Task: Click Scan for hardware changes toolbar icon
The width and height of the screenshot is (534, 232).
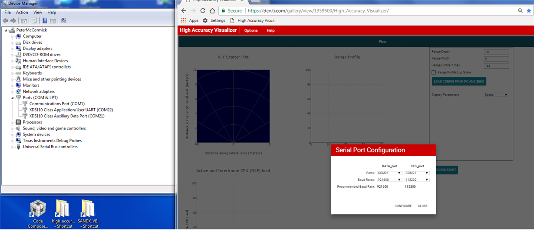Action: (x=63, y=20)
